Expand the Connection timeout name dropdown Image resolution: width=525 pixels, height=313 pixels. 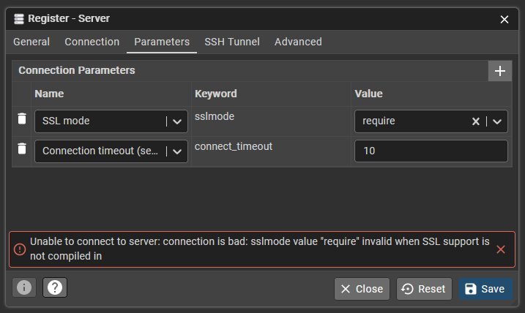[176, 151]
